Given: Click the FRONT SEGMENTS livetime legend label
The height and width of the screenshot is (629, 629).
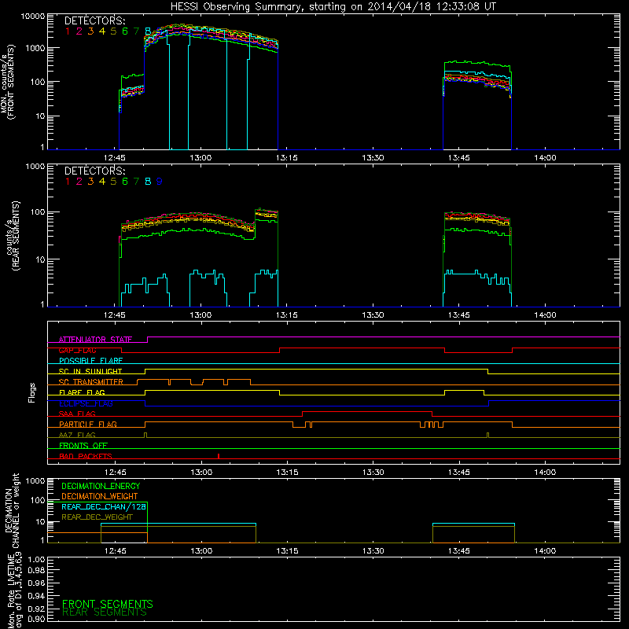Looking at the screenshot, I should [x=108, y=604].
